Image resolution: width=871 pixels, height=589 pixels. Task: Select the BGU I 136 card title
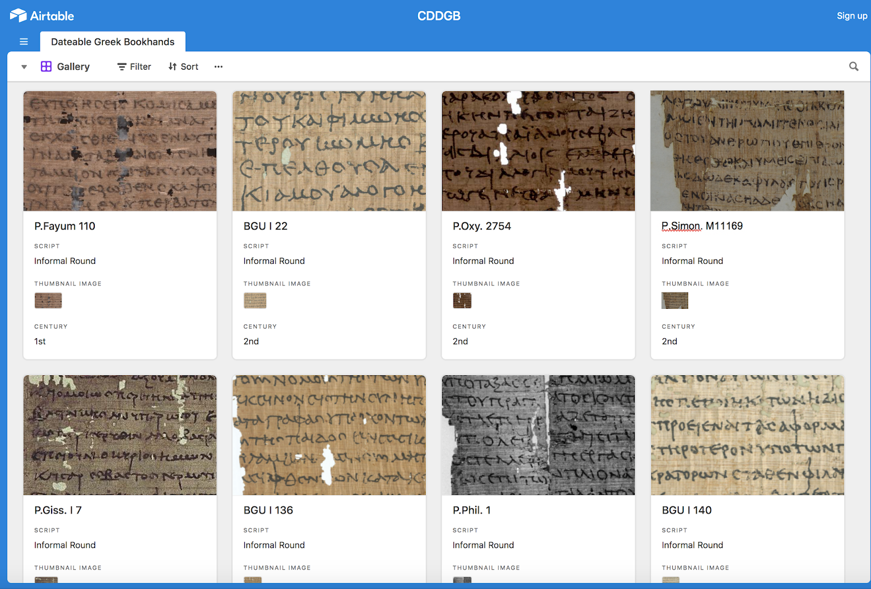[268, 510]
